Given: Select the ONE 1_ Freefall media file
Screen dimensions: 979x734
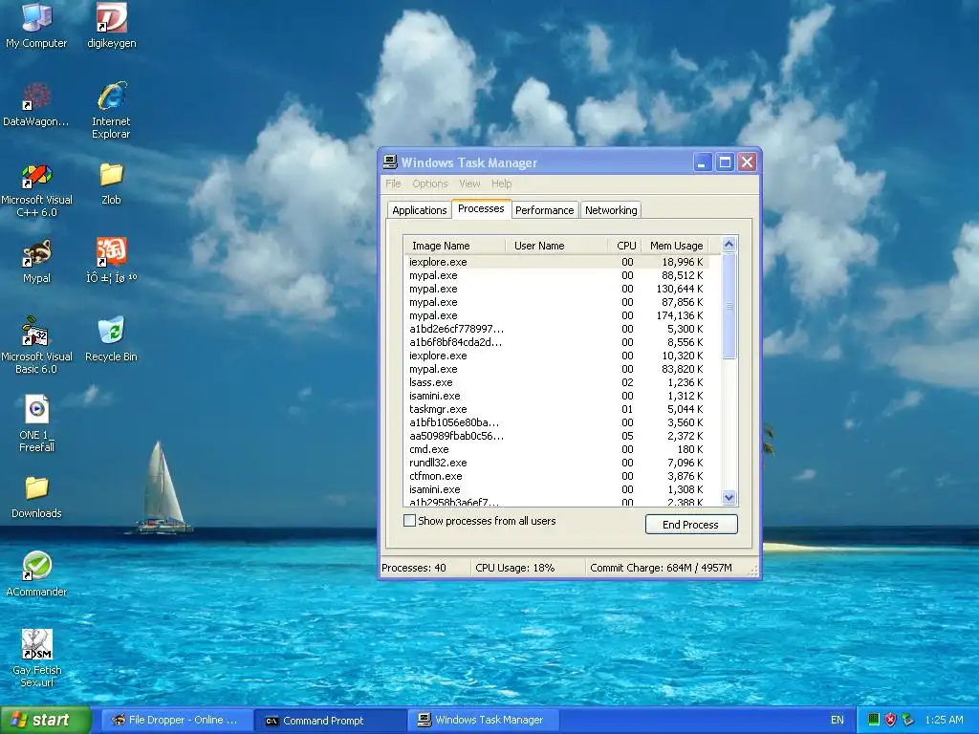Looking at the screenshot, I should [x=36, y=423].
